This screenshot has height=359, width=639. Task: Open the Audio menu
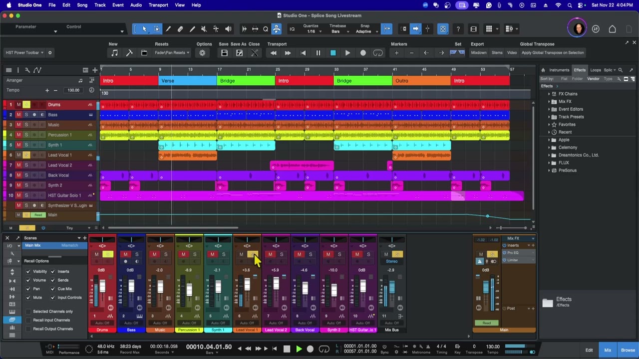136,5
